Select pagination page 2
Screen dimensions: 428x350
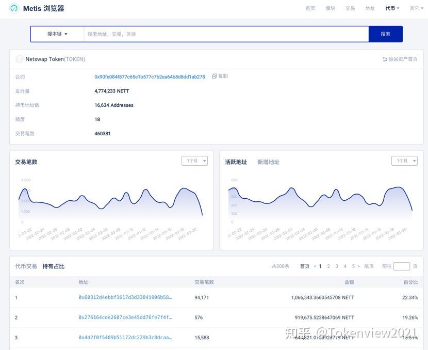328,266
